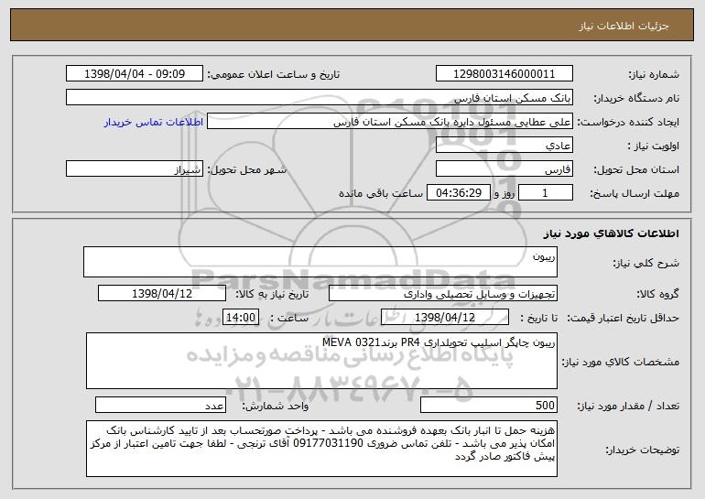Click the announcement date field 1398/04/04 - 09:09
Viewport: 705px width, 499px height.
click(x=135, y=74)
